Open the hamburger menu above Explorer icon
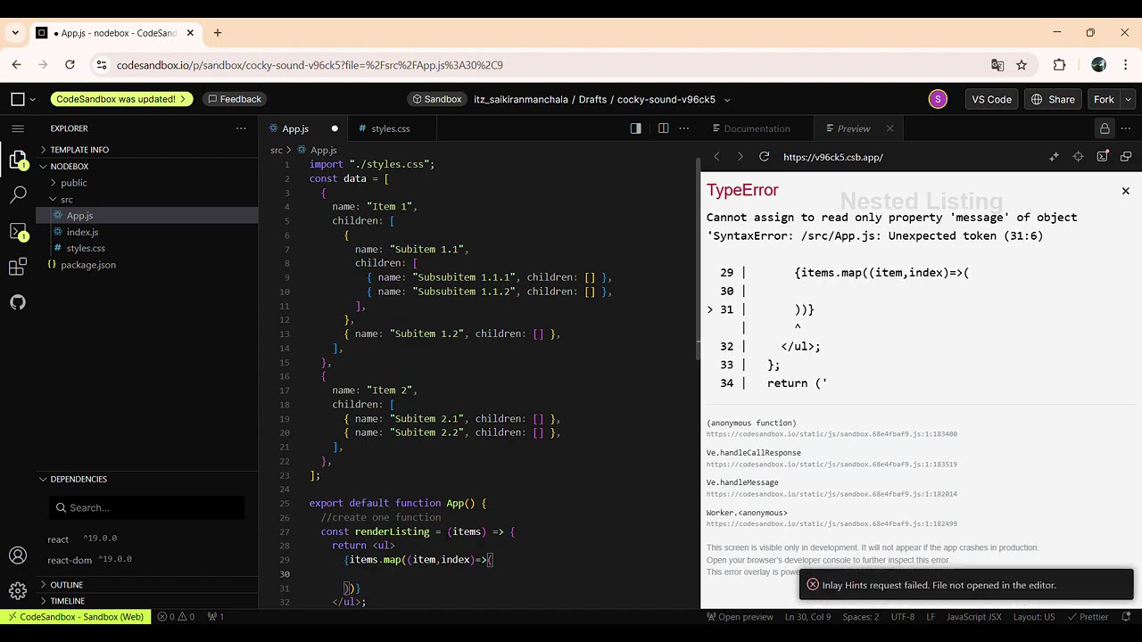This screenshot has width=1142, height=642. [18, 128]
